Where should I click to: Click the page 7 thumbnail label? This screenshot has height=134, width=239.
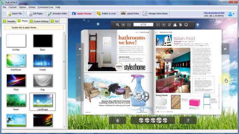[188, 121]
